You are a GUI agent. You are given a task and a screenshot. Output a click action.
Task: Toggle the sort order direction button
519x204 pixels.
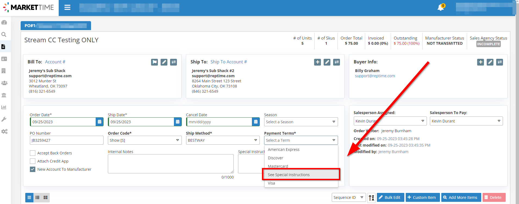(371, 197)
